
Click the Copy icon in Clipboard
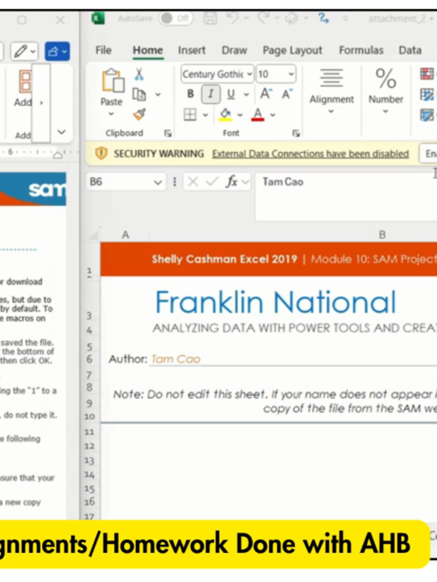(x=139, y=95)
